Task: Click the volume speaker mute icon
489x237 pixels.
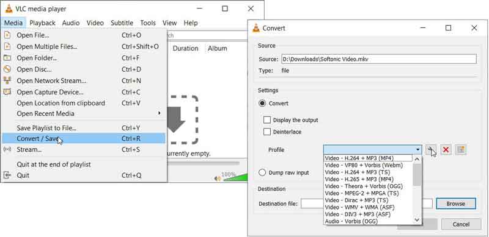Action: [x=218, y=179]
